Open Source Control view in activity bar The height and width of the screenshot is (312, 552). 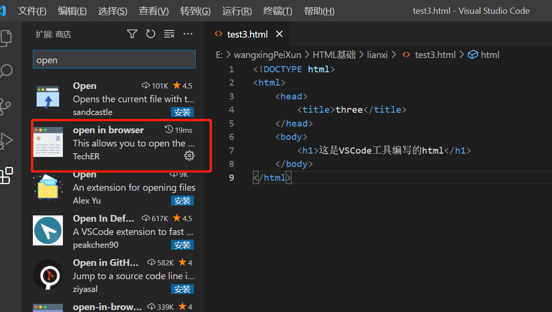pos(5,107)
